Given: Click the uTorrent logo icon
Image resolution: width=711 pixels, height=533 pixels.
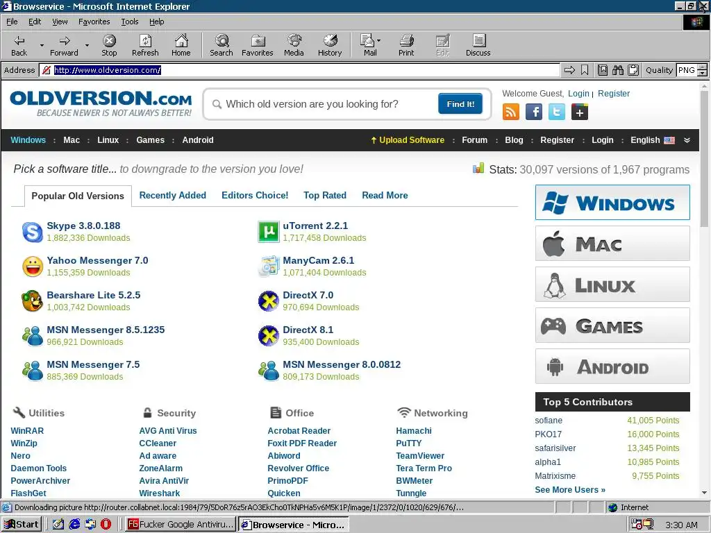Looking at the screenshot, I should tap(269, 232).
